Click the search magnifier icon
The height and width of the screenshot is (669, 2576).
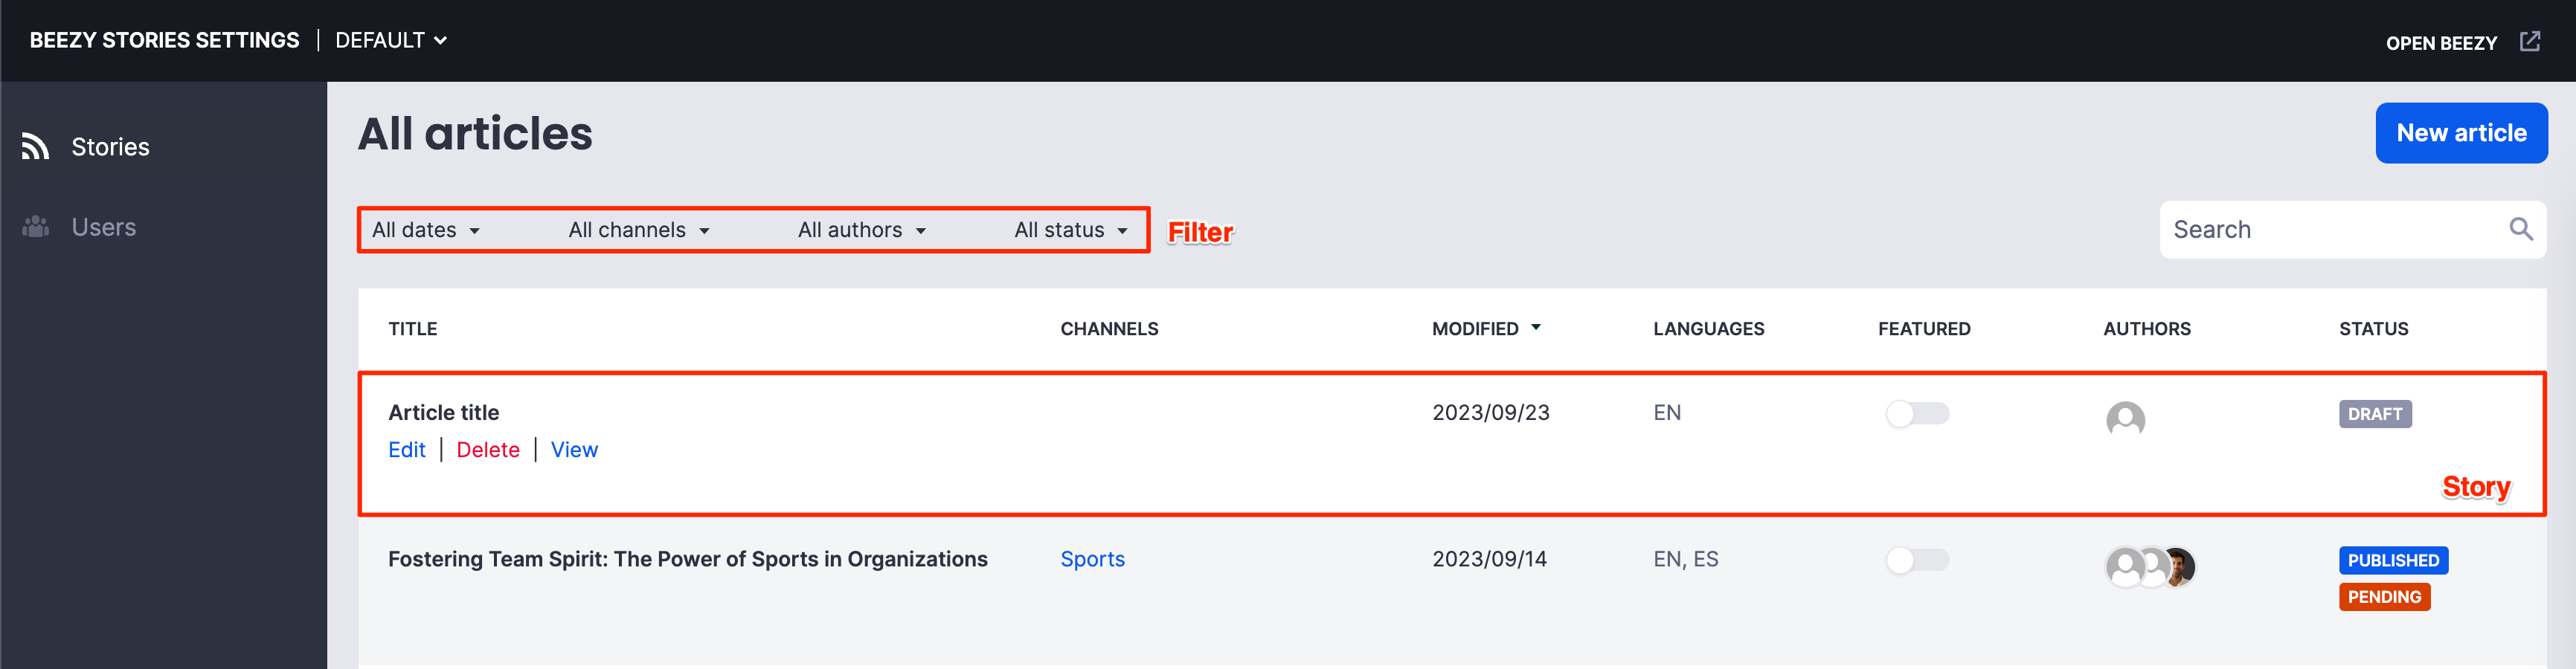2520,230
